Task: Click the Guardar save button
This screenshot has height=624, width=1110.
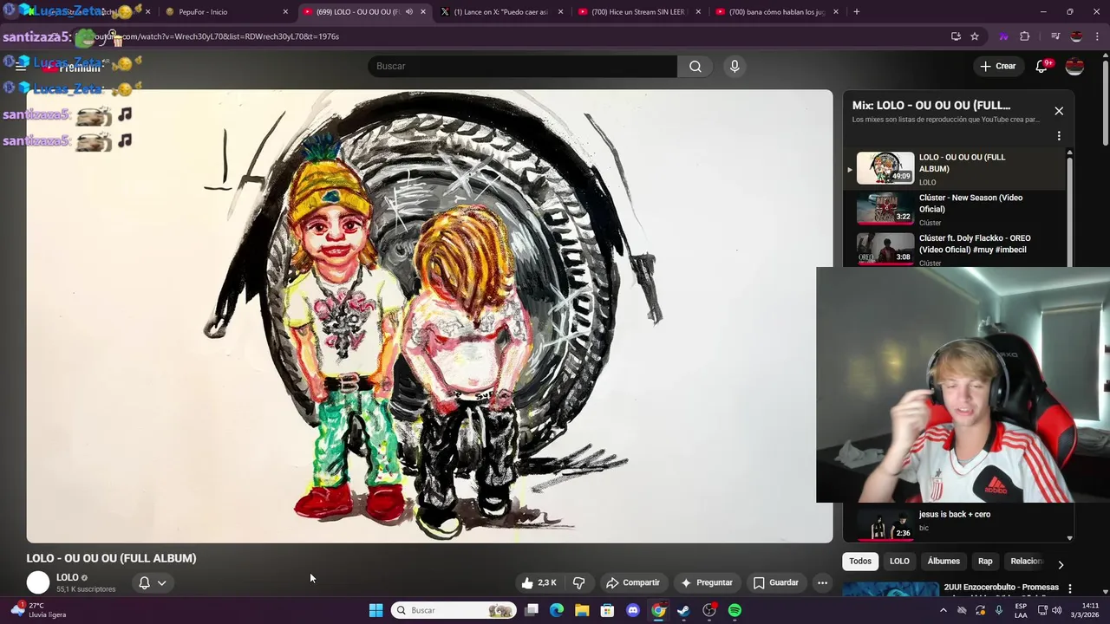Action: 775,583
